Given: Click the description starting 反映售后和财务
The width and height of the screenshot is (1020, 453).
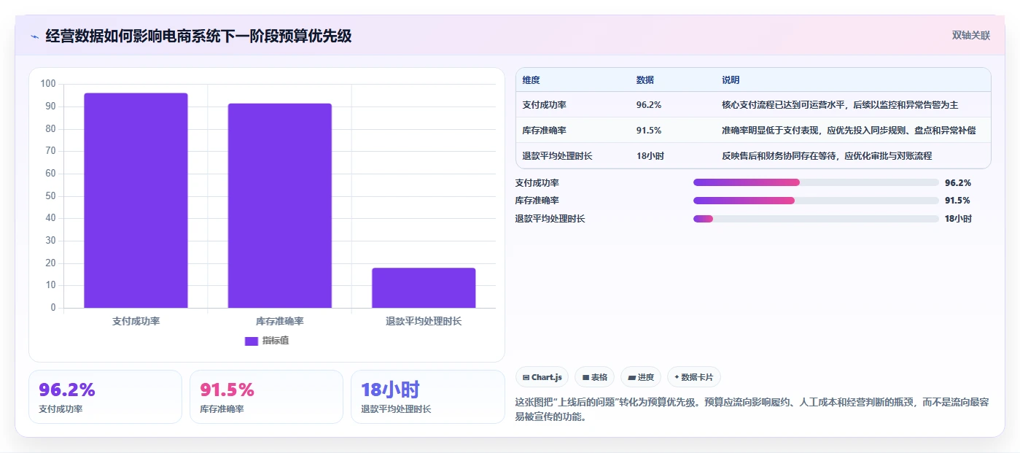Looking at the screenshot, I should (x=827, y=155).
